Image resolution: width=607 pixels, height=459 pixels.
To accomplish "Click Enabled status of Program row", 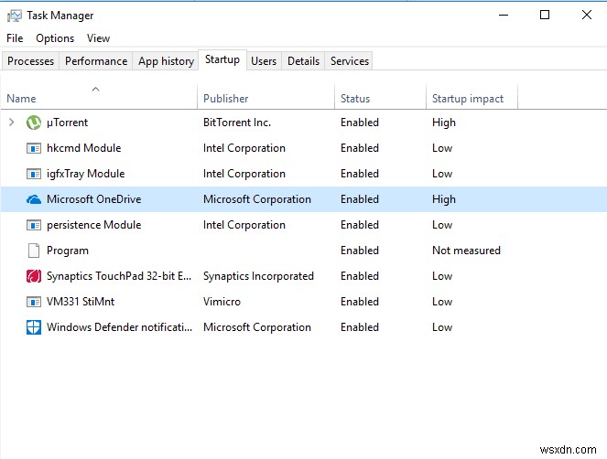I will pos(360,251).
